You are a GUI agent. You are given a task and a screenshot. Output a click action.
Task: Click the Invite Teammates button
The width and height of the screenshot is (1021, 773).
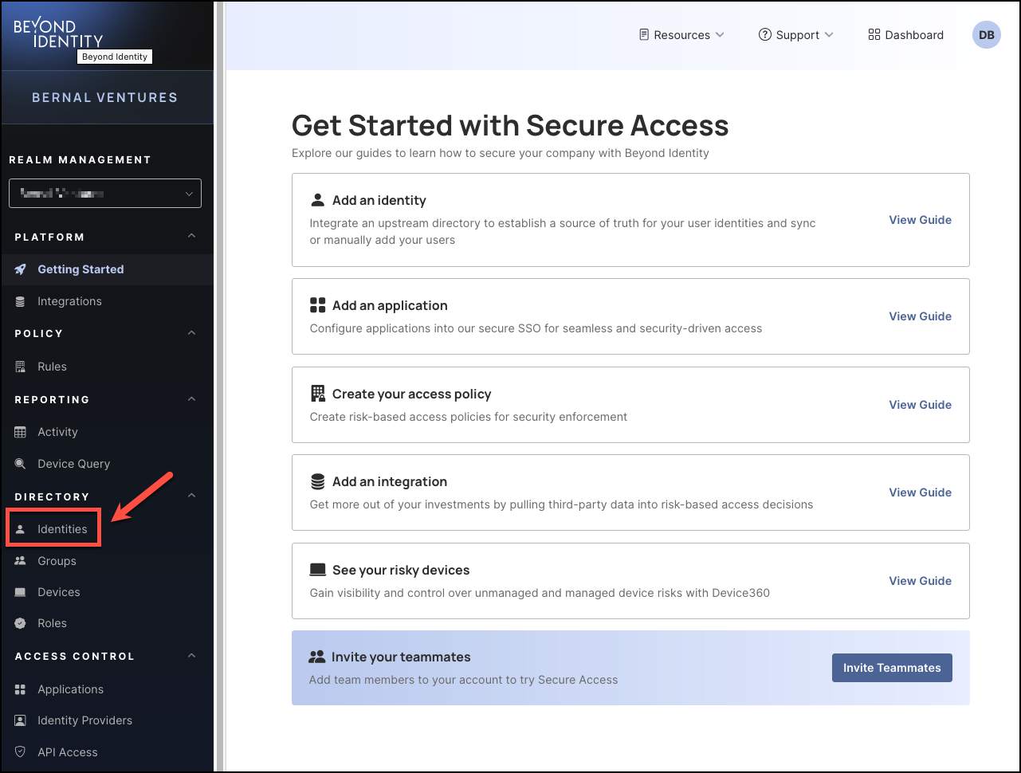coord(892,668)
